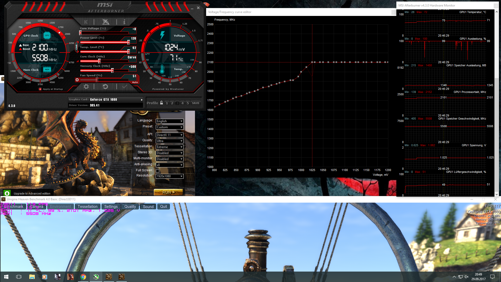
Task: Open the Tessellation dropdown set to Extreme
Action: pyautogui.click(x=170, y=147)
